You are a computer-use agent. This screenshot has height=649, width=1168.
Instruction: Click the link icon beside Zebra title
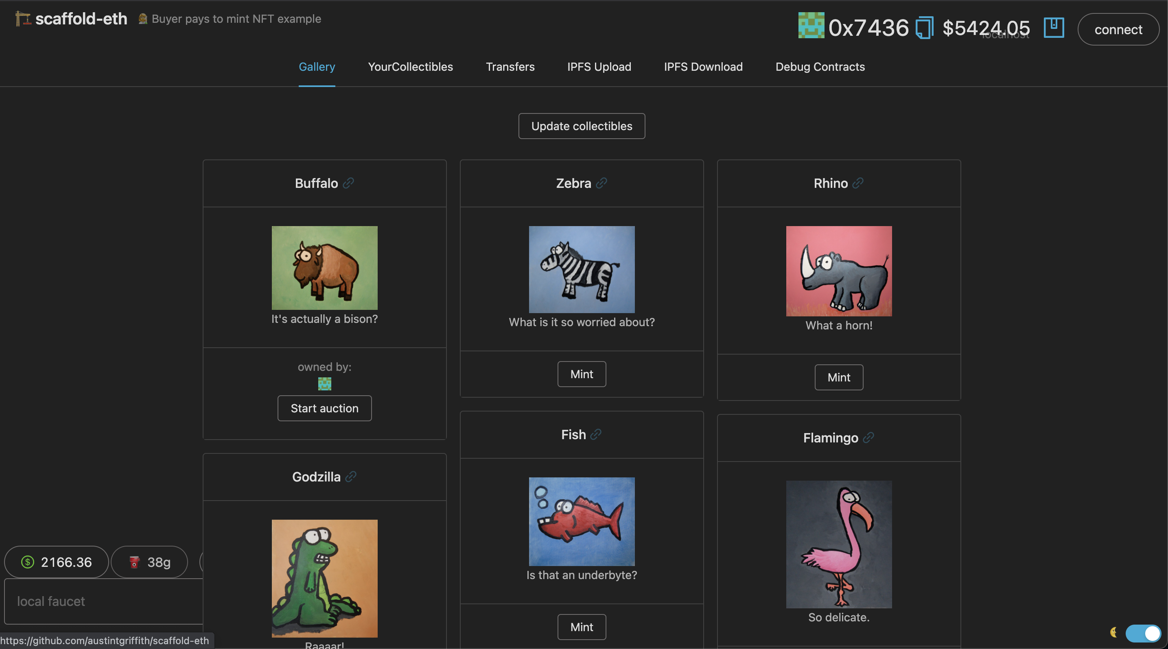[601, 183]
